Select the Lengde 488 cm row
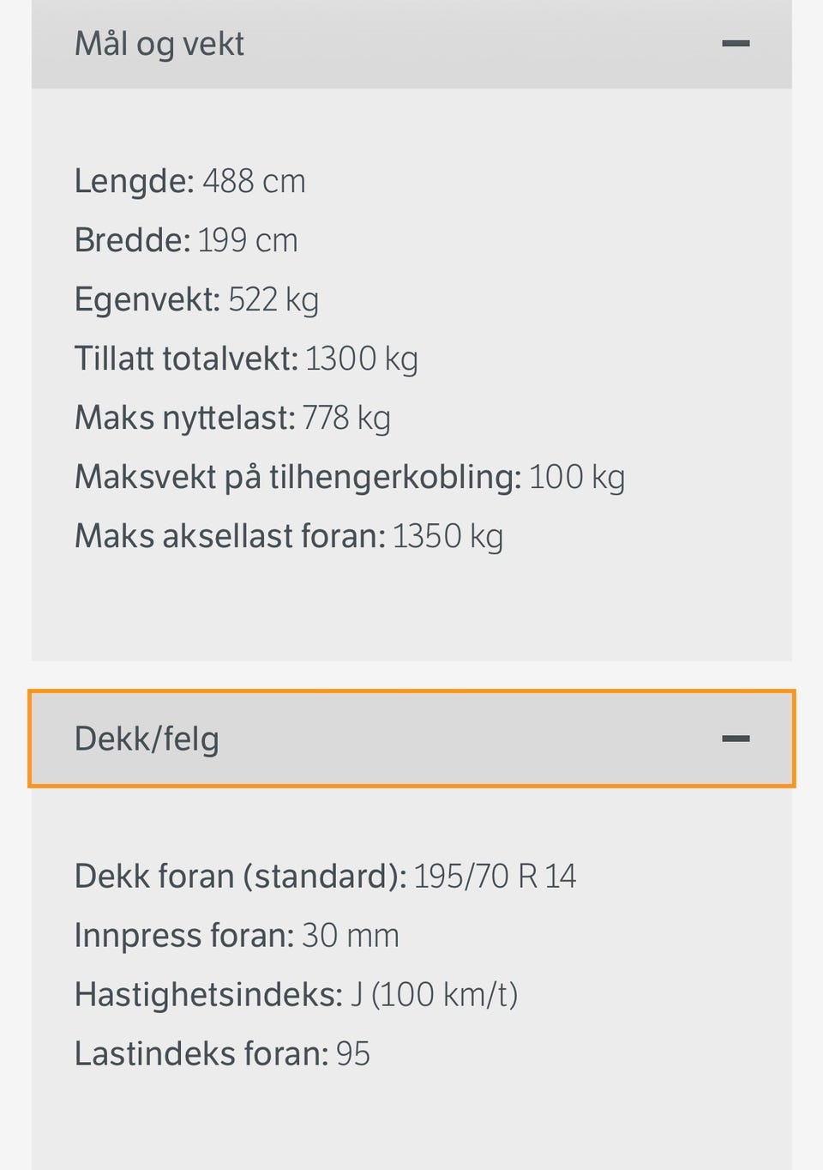Screen dimensions: 823x1170 coord(189,181)
